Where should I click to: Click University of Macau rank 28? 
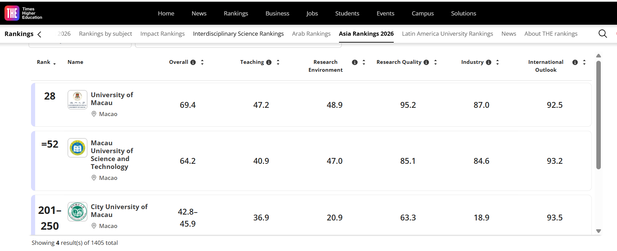50,96
